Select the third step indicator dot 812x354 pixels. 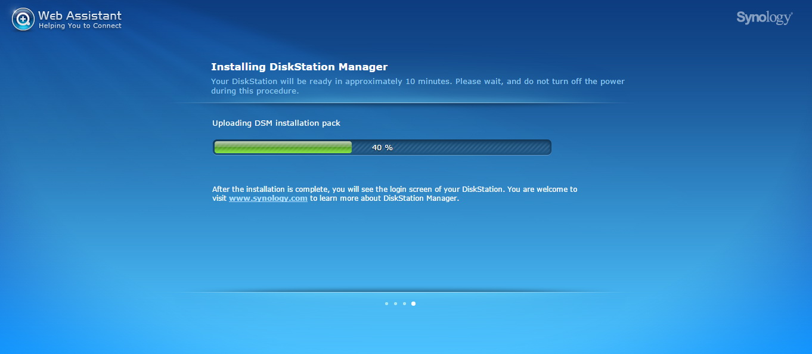(x=404, y=303)
